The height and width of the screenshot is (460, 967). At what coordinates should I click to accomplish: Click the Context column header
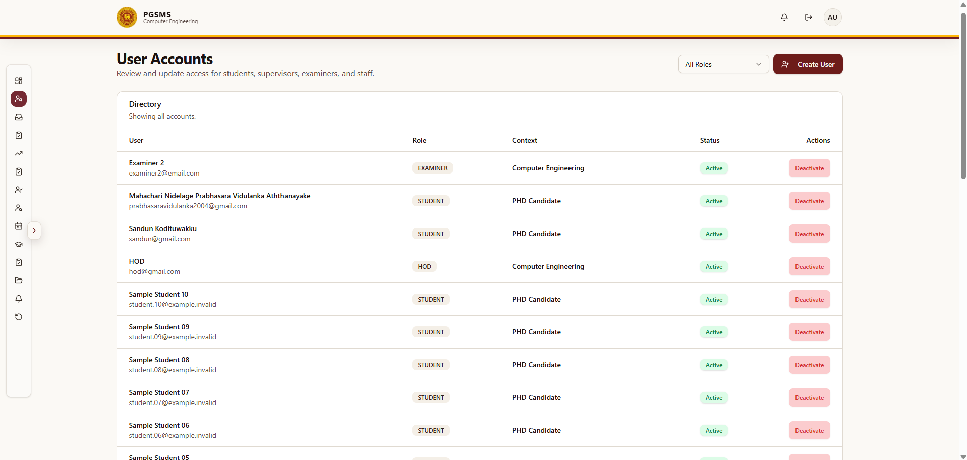click(x=525, y=140)
